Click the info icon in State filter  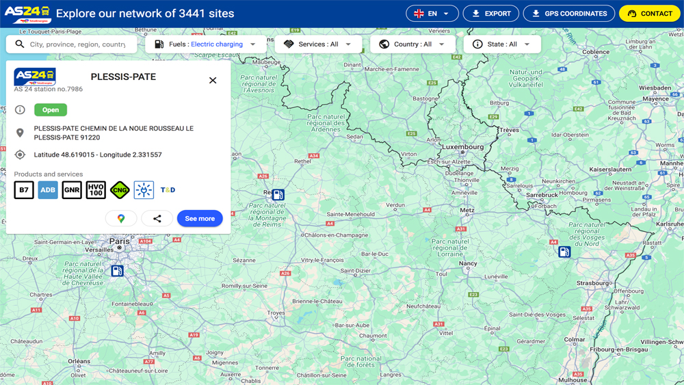pyautogui.click(x=477, y=44)
